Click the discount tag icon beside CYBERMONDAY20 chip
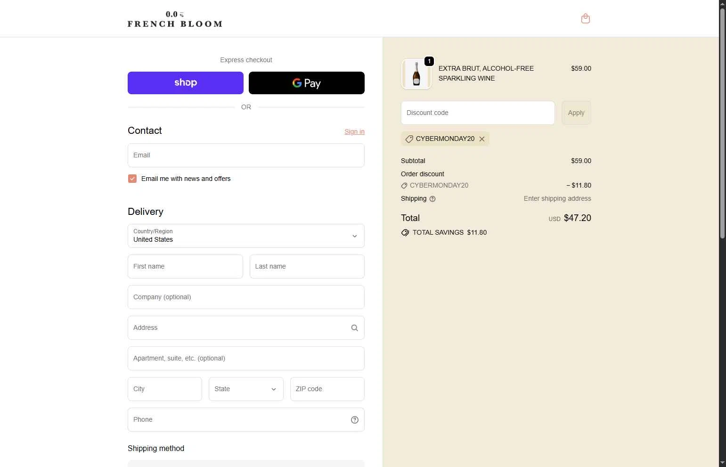The image size is (726, 467). click(x=409, y=139)
